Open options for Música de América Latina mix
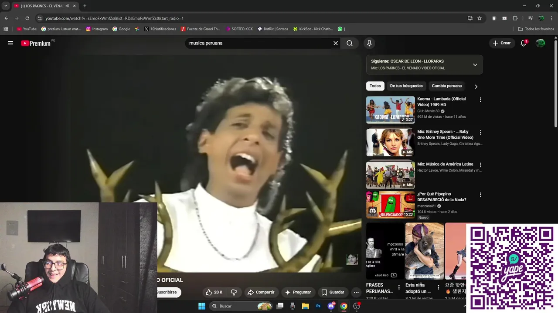Viewport: 558px width, 313px height. 480,165
